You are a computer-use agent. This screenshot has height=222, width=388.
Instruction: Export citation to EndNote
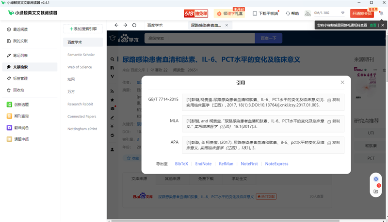pos(203,164)
